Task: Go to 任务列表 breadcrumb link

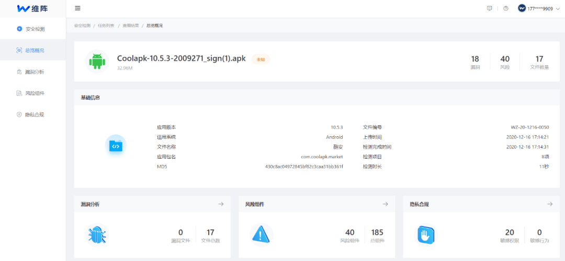Action: tap(106, 26)
